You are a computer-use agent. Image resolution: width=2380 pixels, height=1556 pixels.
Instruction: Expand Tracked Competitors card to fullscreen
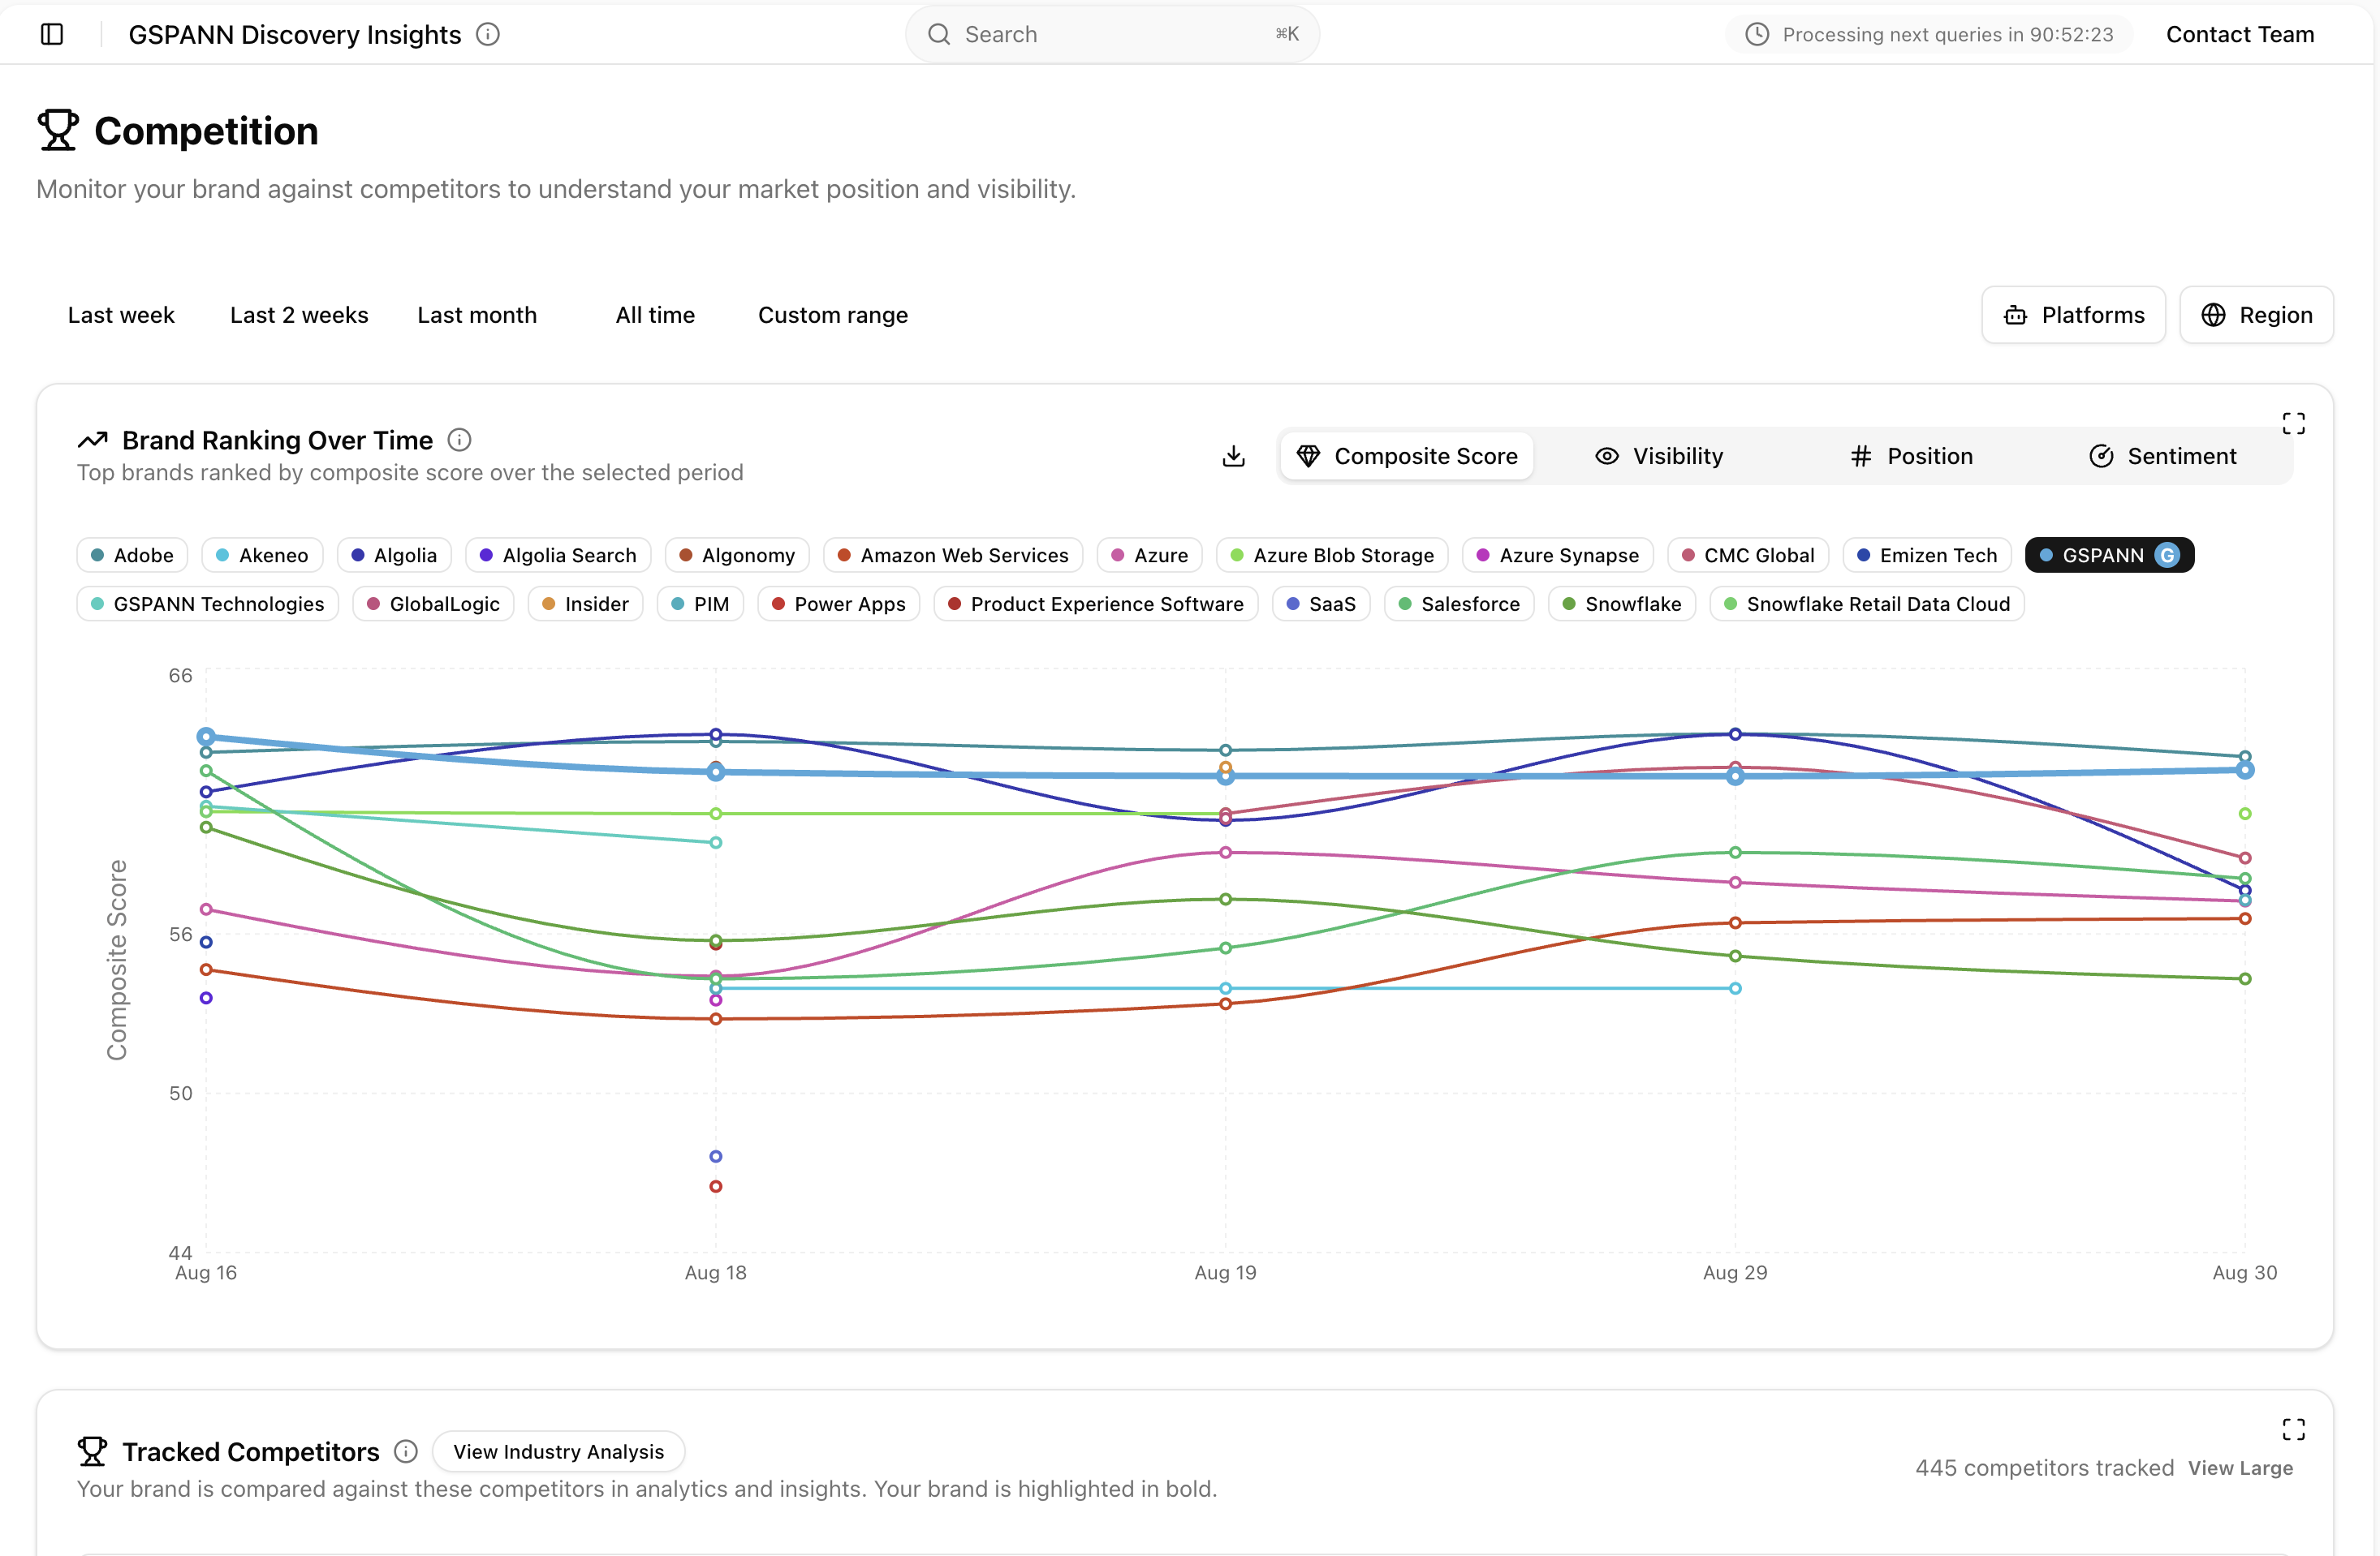2294,1429
